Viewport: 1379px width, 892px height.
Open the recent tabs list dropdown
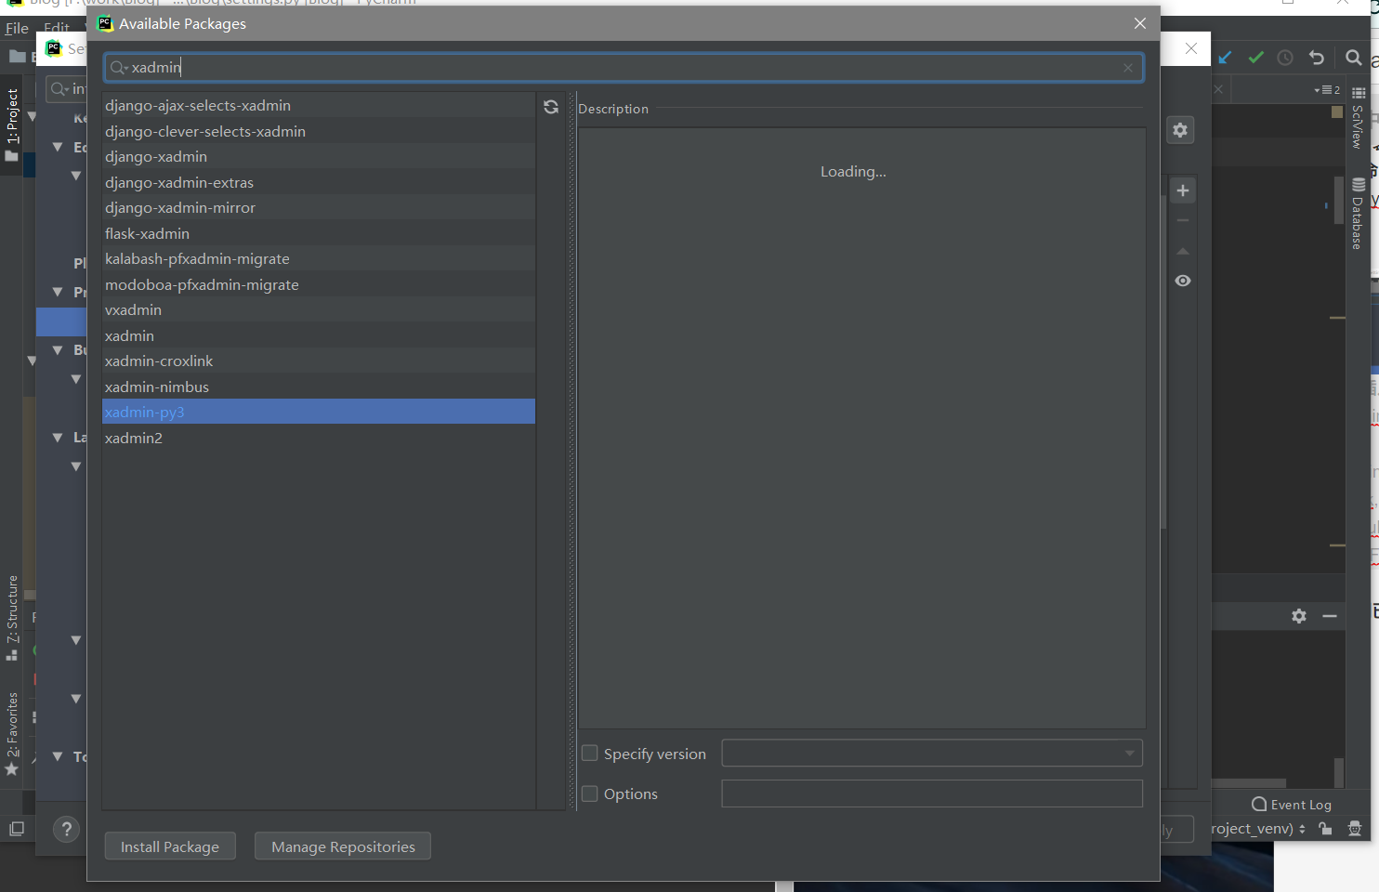[1327, 90]
